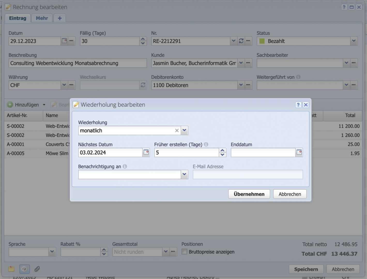Increase Früher erstellen days with the up stepper
367x279 pixels.
pos(222,150)
